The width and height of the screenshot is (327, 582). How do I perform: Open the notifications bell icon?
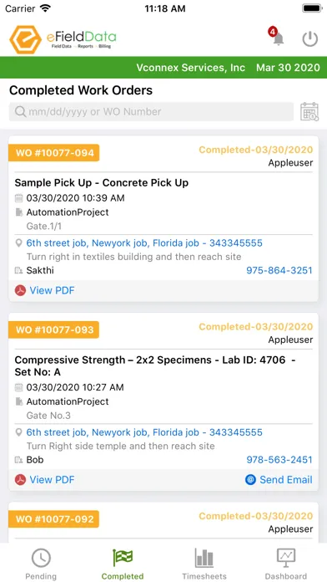pyautogui.click(x=277, y=37)
